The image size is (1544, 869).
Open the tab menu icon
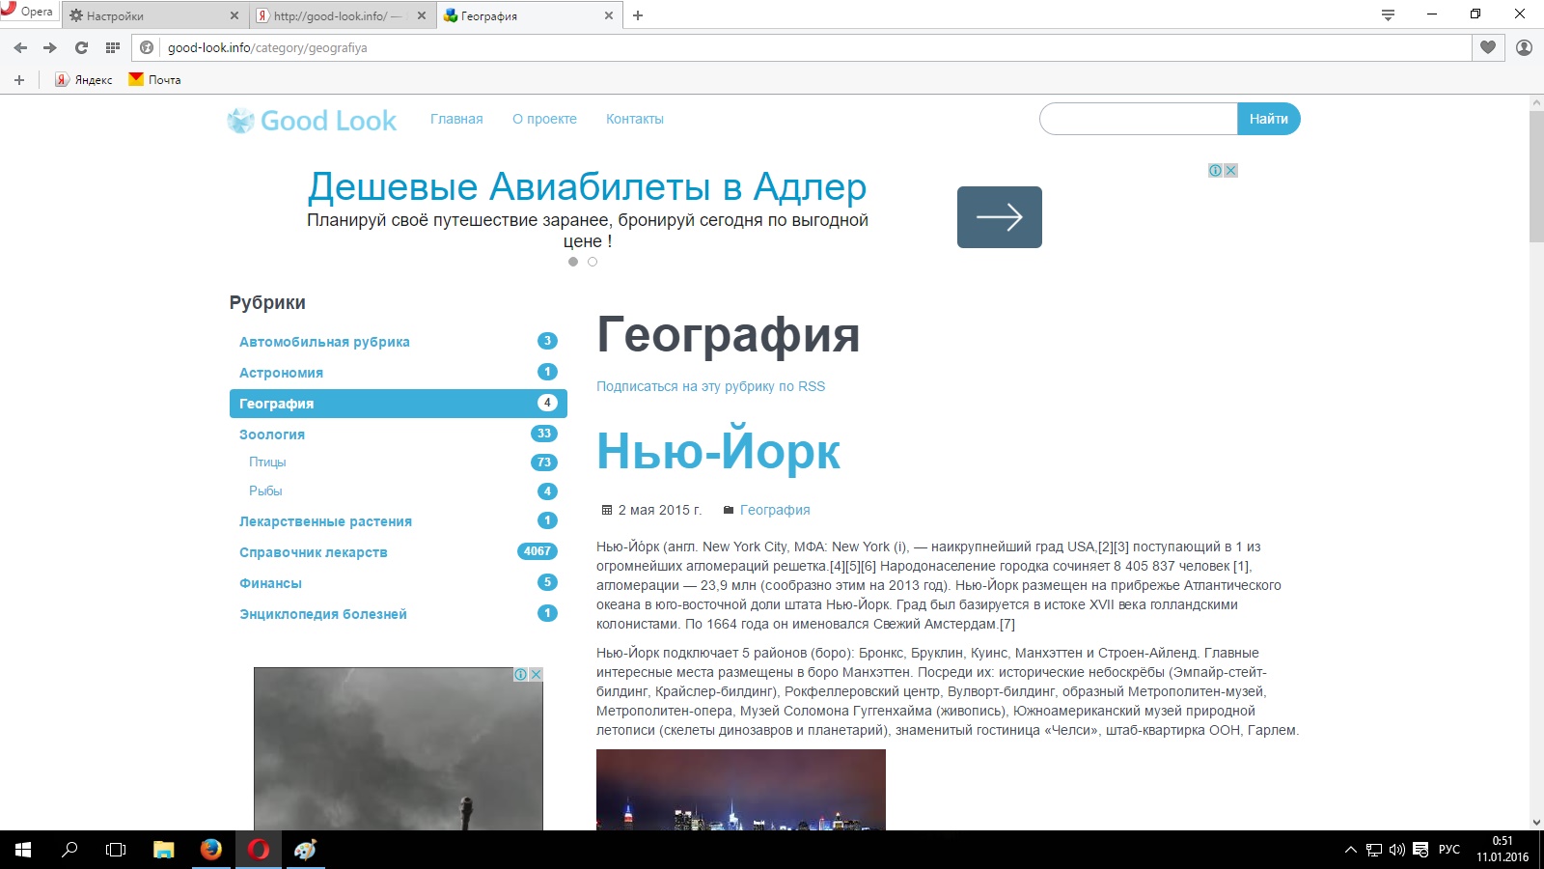pos(1388,14)
